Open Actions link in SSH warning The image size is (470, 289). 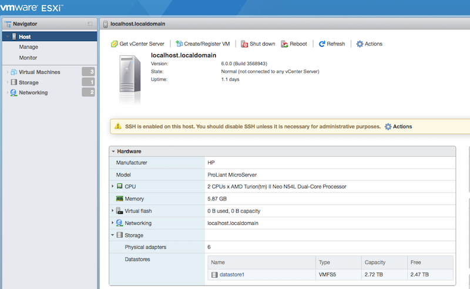tap(402, 126)
